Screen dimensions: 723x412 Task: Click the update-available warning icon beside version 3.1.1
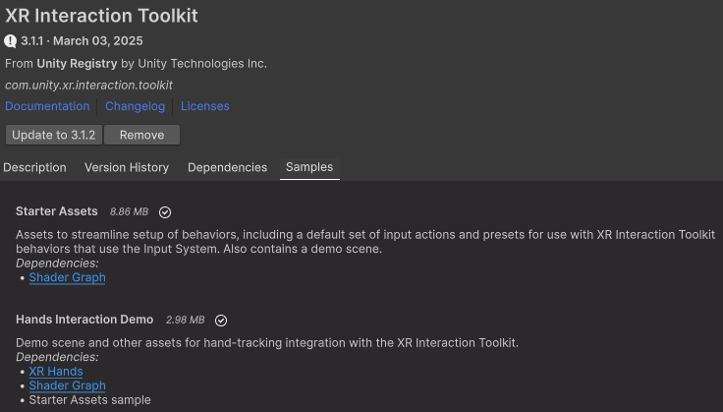[x=10, y=41]
